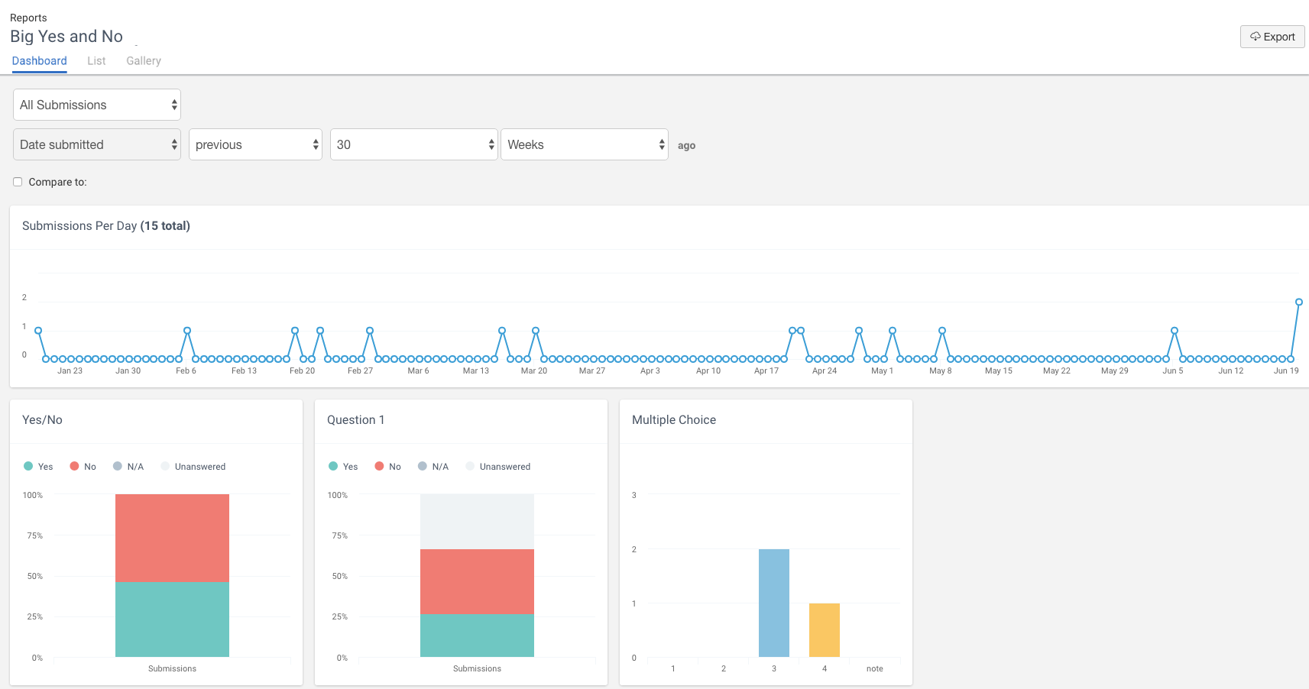1309x689 pixels.
Task: Select the blue bar for choice 3
Action: click(774, 603)
